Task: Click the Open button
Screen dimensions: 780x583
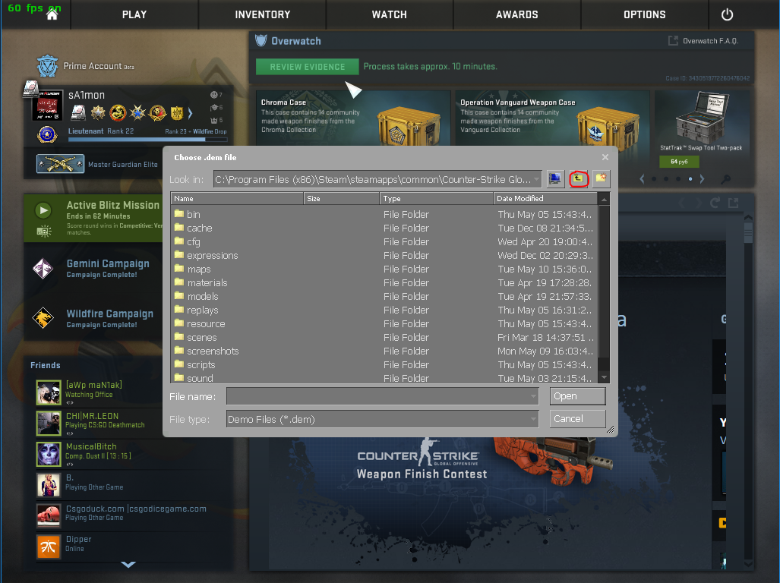Action: tap(577, 396)
